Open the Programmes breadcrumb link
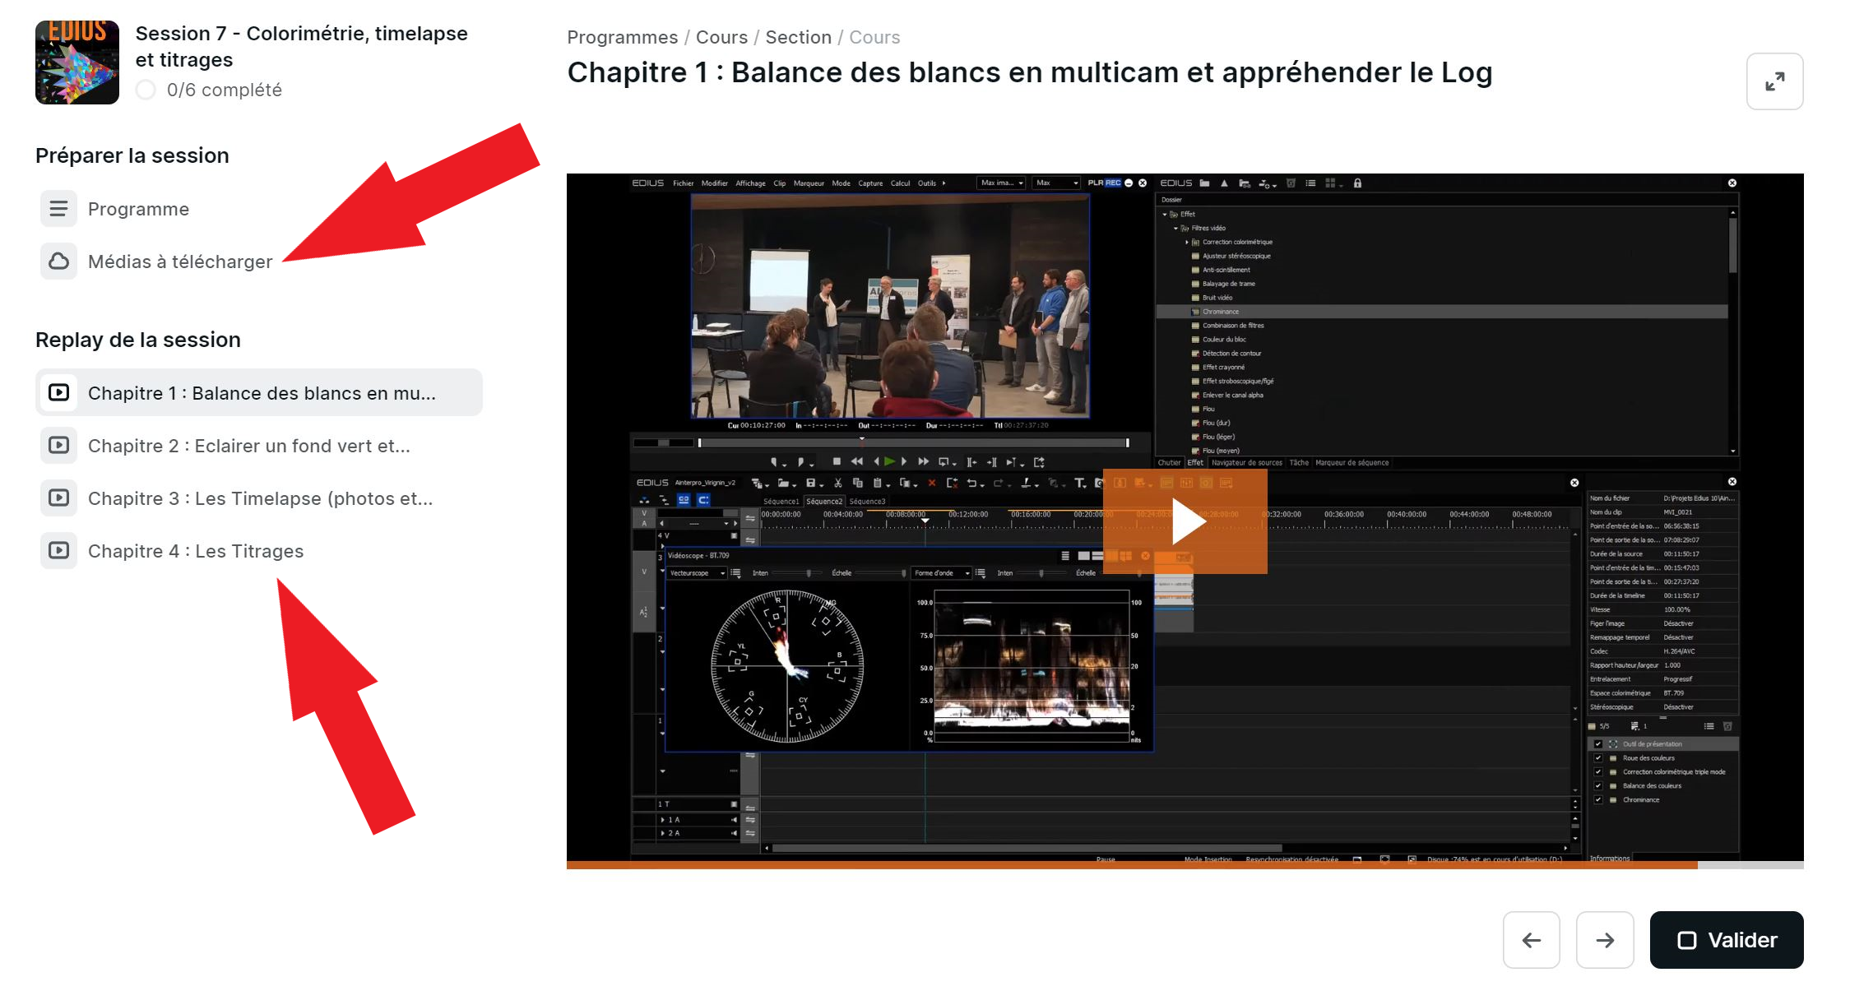Screen dimensions: 1850x1000 tap(622, 37)
